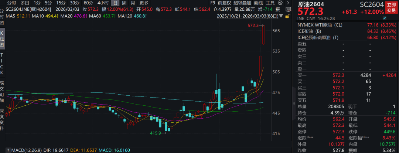This screenshot has width=399, height=153.
Task: Select the 日 daily K-line period
Action: (115, 3)
